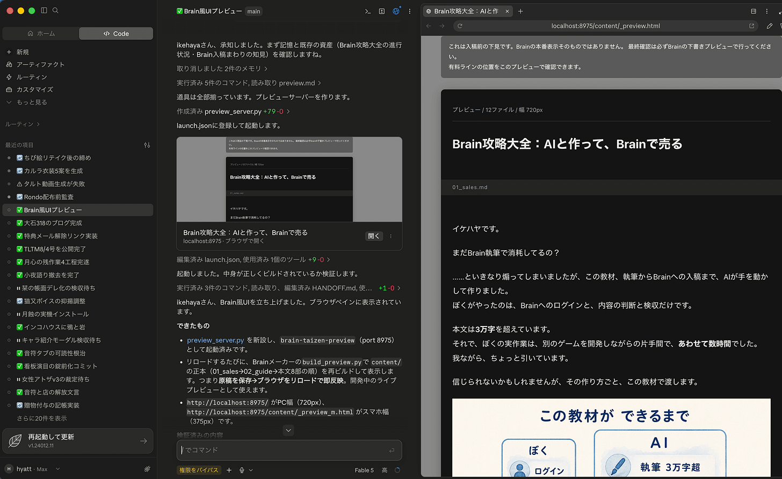Open search with the magnifier icon
Viewport: 782px width, 479px height.
tap(55, 10)
